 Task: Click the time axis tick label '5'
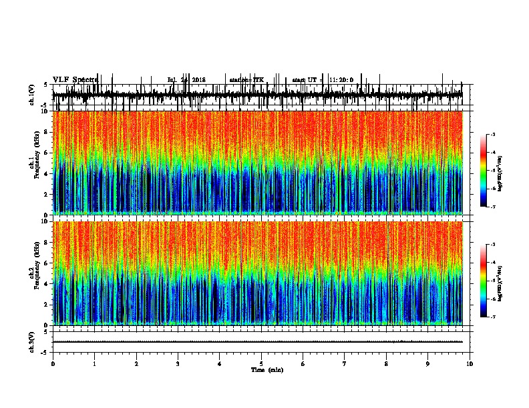pos(261,364)
